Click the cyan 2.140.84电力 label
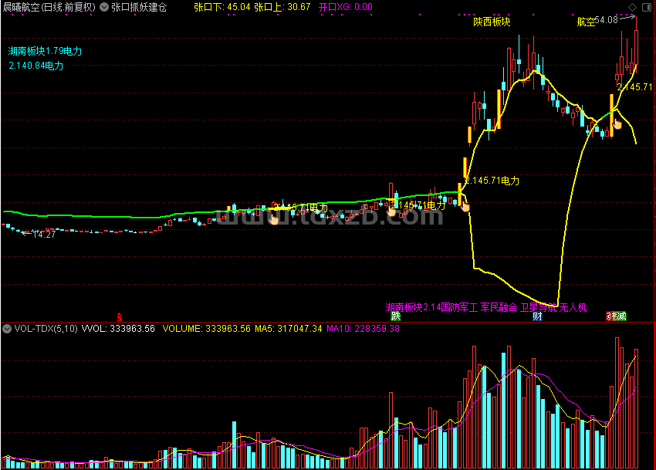Image resolution: width=656 pixels, height=470 pixels. (x=36, y=66)
